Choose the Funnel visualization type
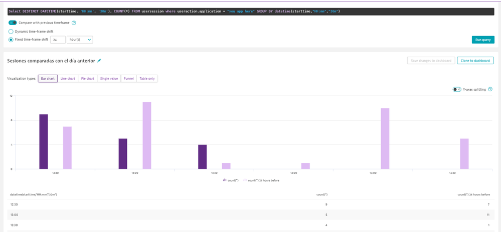The width and height of the screenshot is (501, 232). coord(129,79)
